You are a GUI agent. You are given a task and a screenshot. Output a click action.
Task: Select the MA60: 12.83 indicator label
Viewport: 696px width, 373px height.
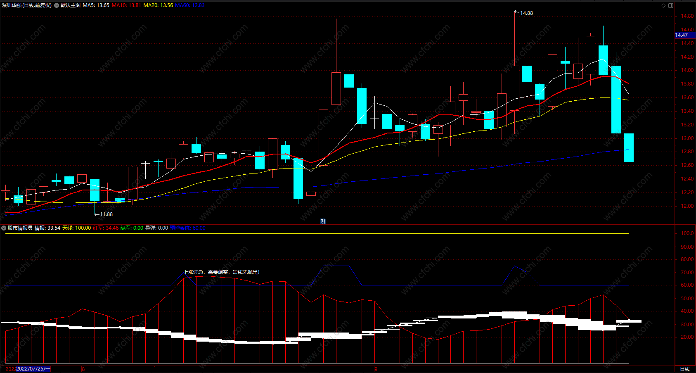(190, 5)
